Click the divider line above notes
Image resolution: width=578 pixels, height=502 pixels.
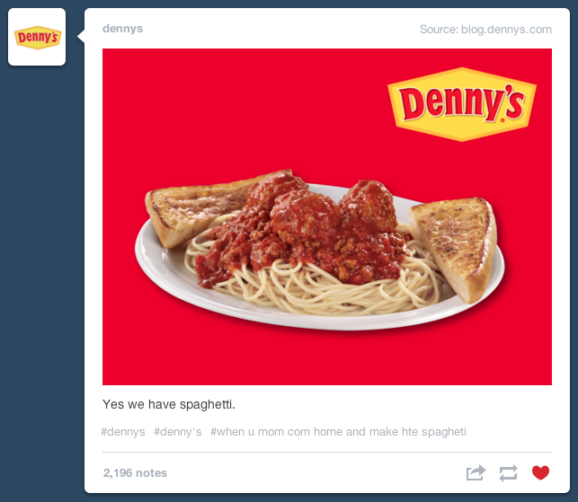click(x=327, y=452)
